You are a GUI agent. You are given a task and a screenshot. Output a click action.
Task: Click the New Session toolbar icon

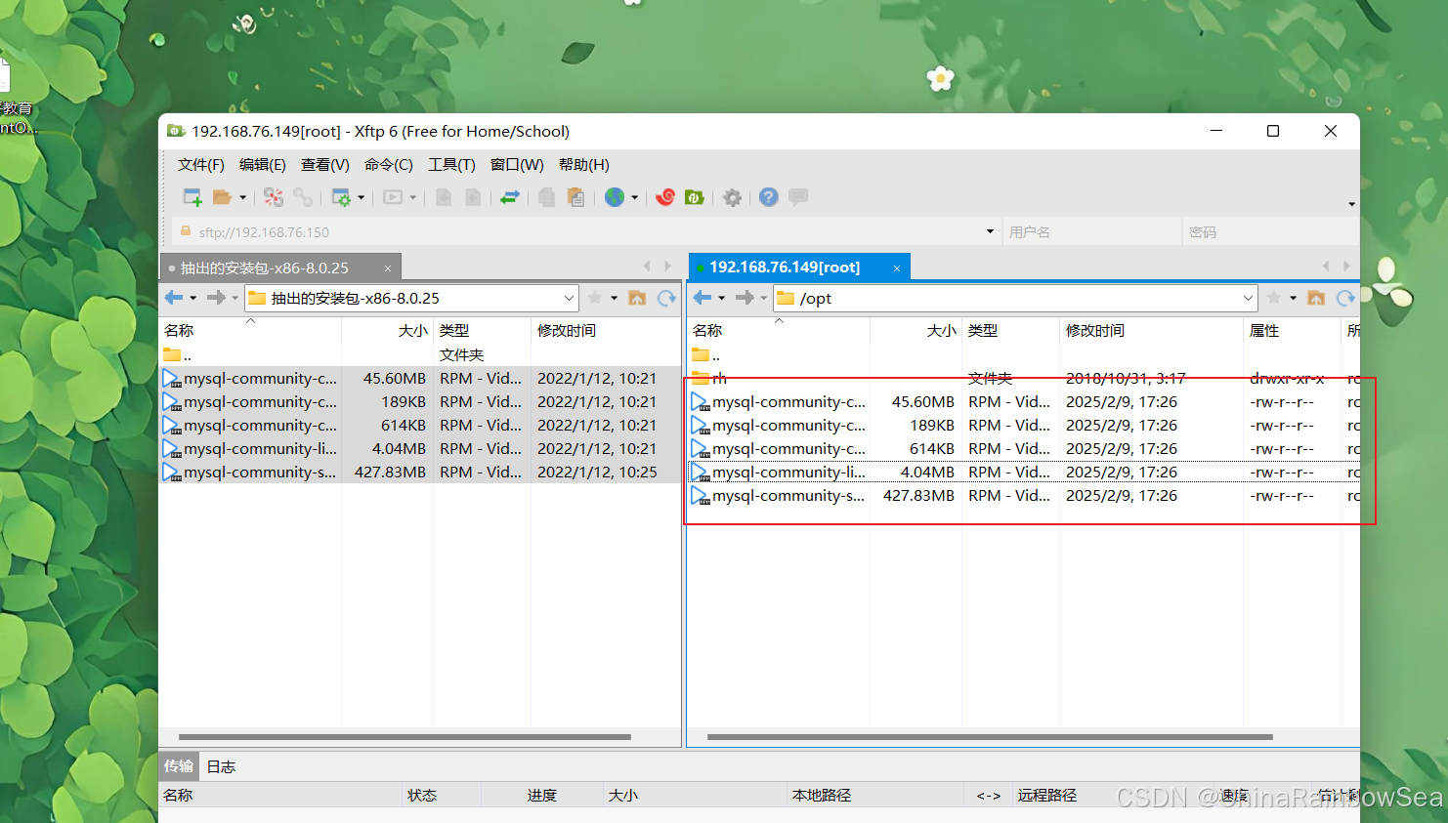coord(192,197)
